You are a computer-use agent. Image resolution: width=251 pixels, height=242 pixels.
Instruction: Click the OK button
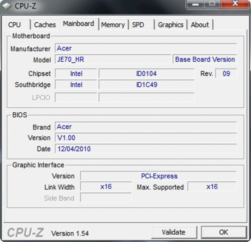[224, 232]
